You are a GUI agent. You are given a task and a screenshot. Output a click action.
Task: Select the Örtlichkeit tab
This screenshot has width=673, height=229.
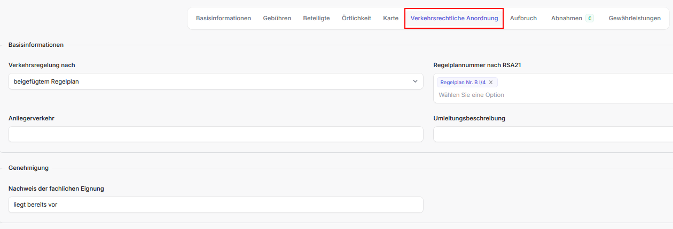click(356, 18)
